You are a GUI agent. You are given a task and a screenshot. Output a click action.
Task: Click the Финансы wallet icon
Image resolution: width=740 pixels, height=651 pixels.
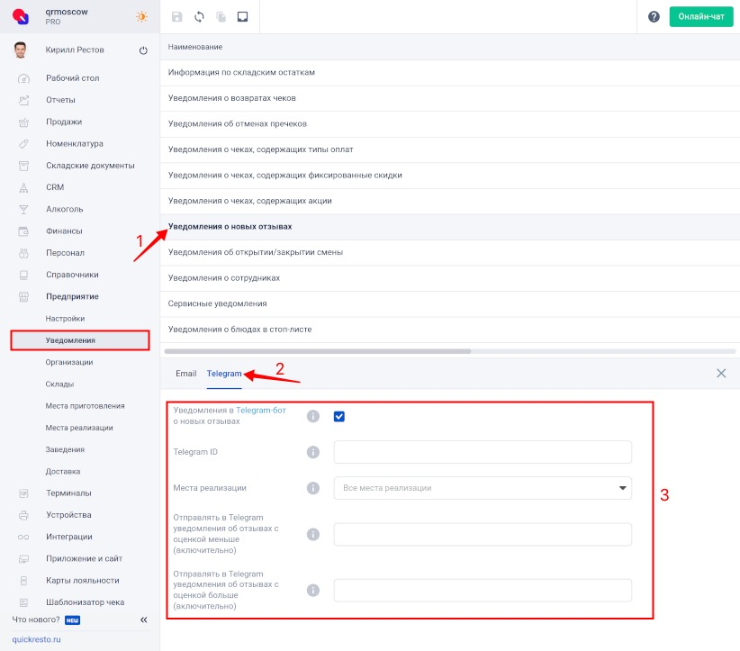[x=23, y=231]
